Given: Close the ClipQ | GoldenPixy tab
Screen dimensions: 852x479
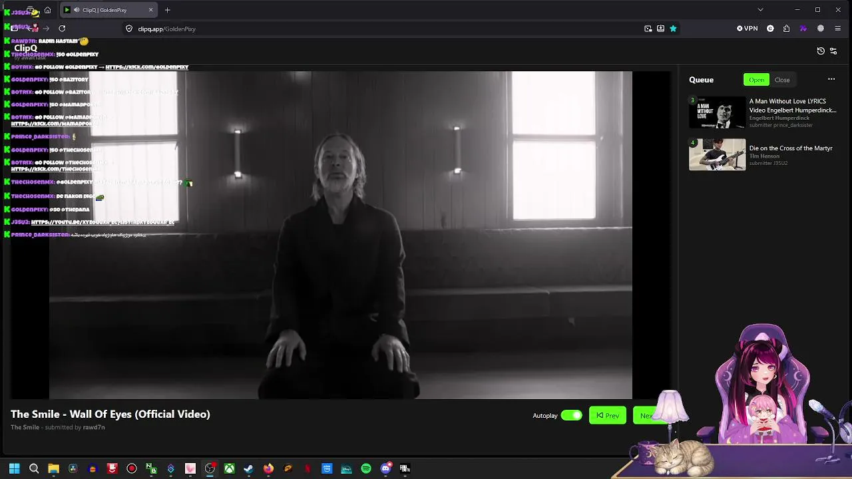Looking at the screenshot, I should coord(150,10).
